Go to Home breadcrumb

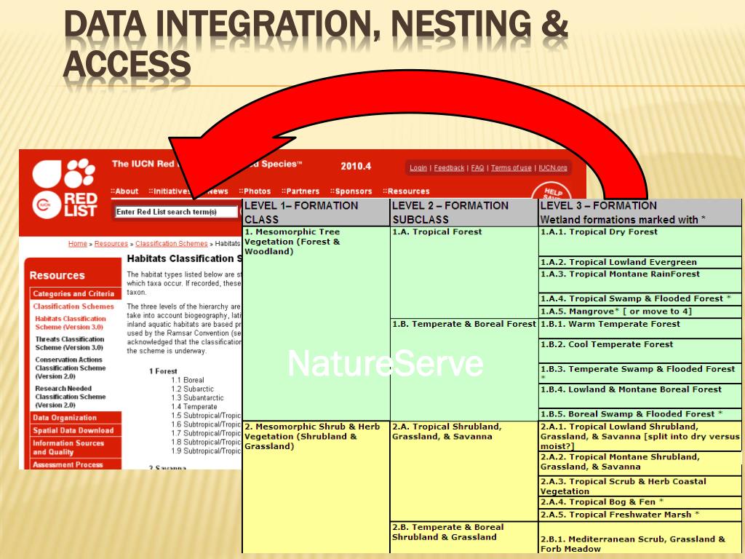[x=77, y=244]
